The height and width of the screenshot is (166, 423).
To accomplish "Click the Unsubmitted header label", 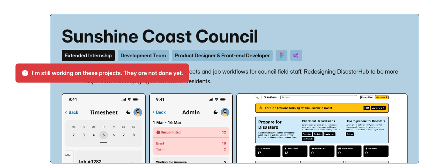I will pos(171,132).
